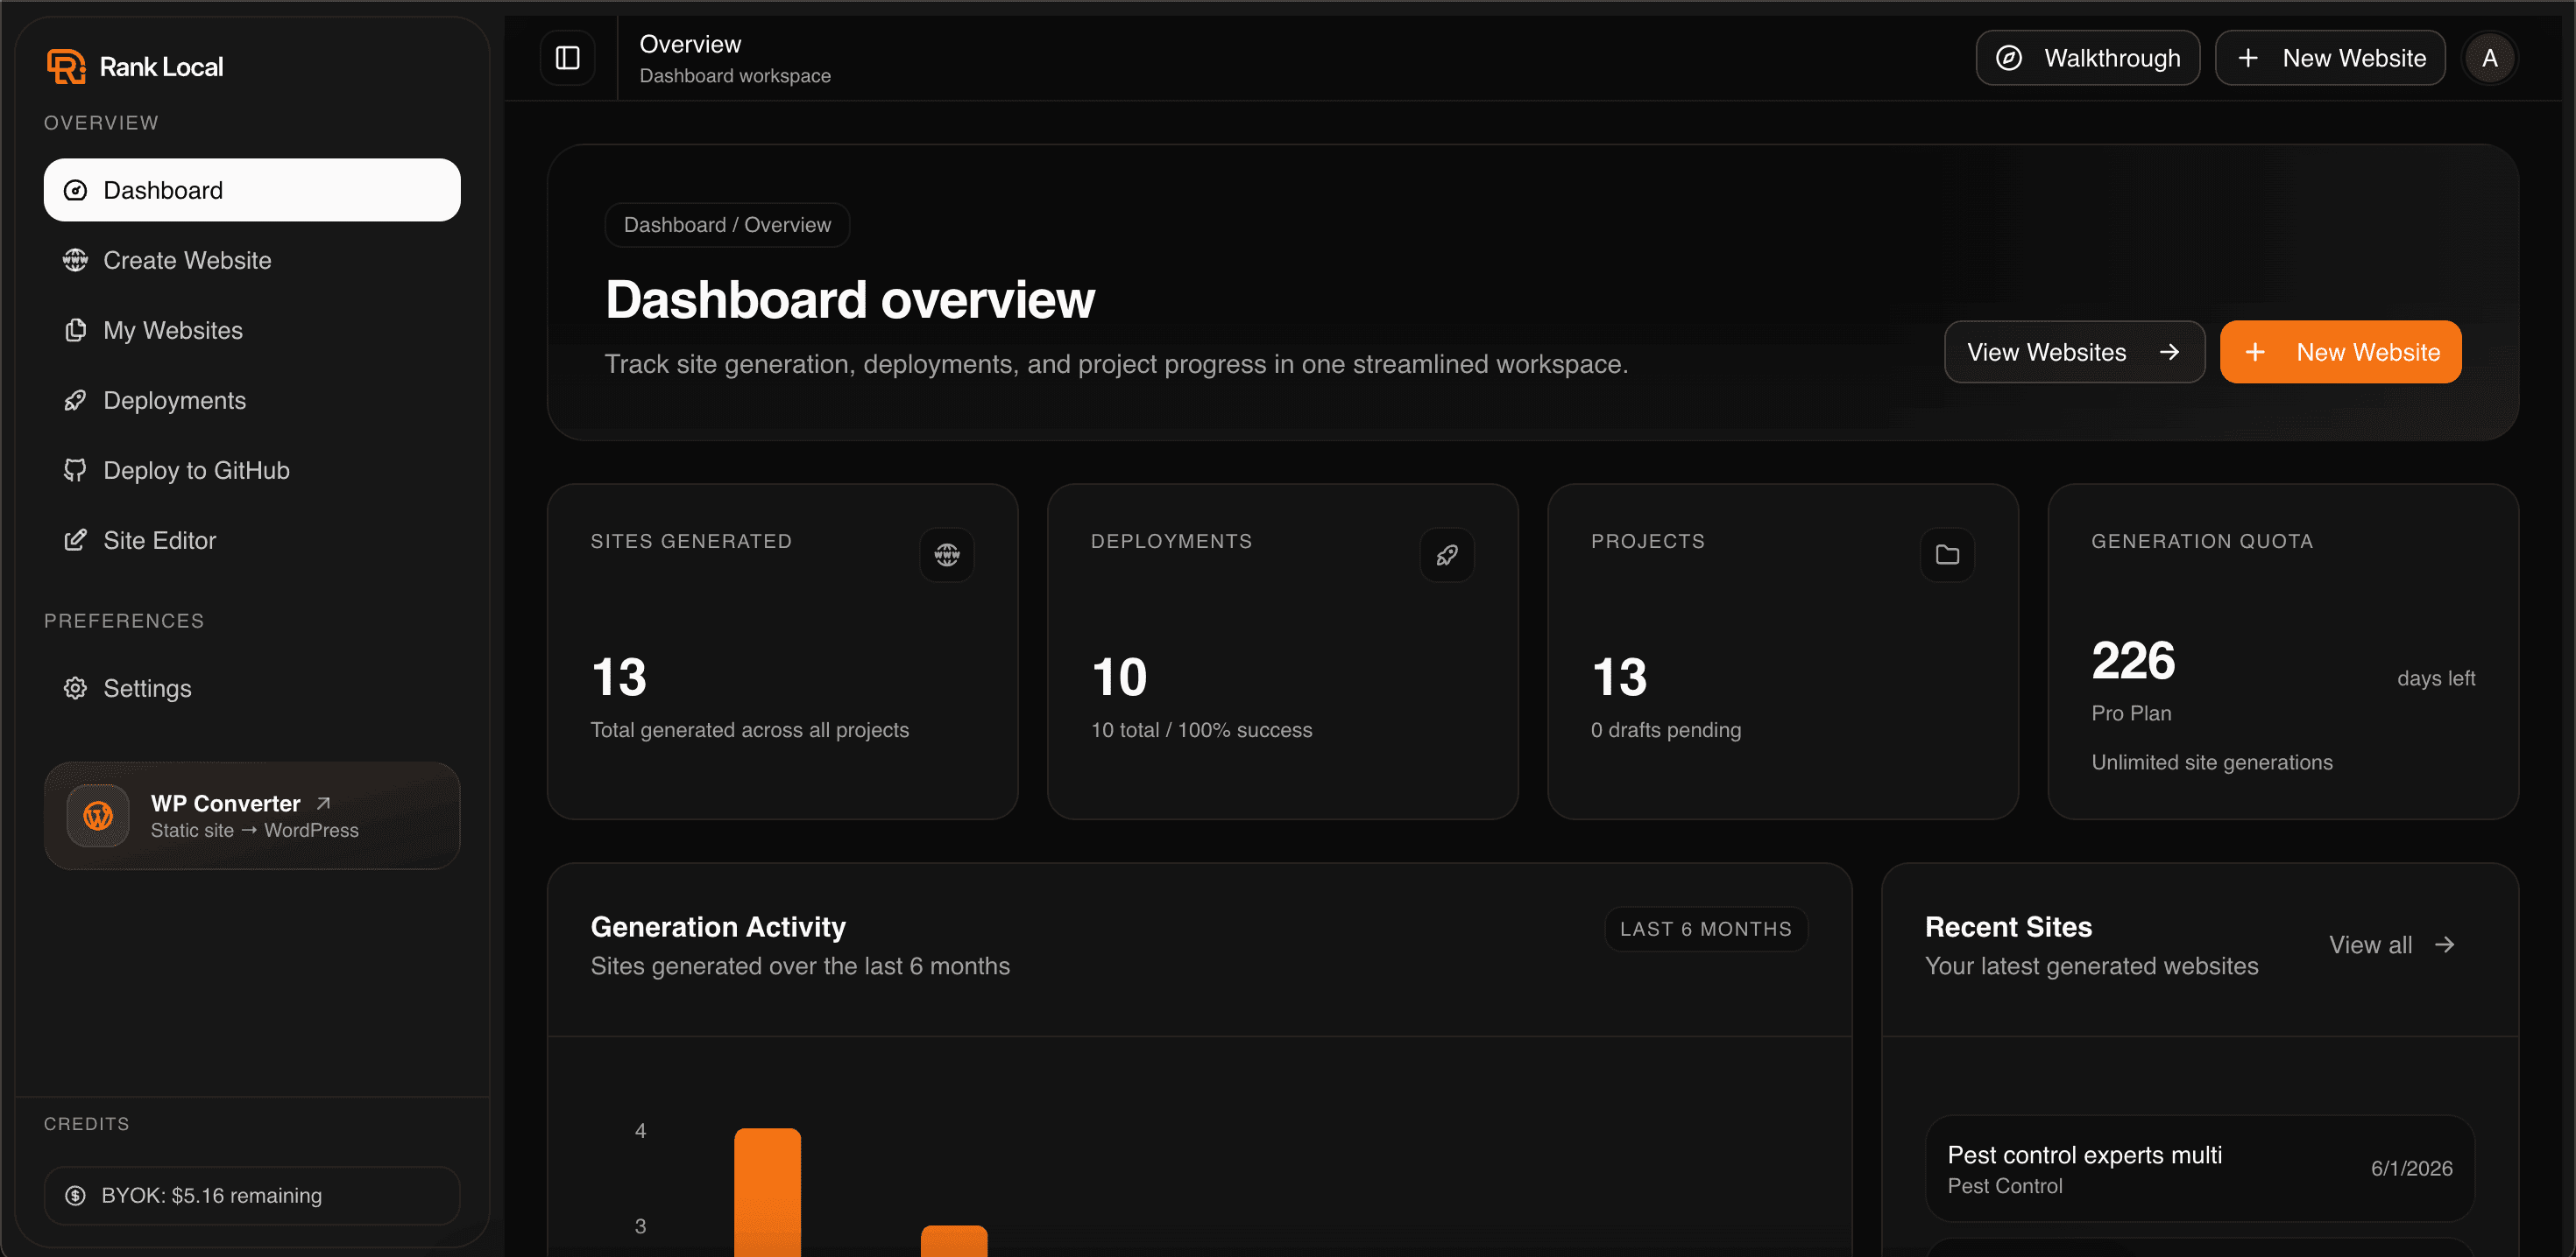Click the Pro Plan label
The height and width of the screenshot is (1257, 2576).
click(2131, 713)
